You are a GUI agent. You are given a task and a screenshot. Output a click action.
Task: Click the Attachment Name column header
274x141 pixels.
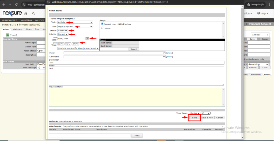[x=72, y=129]
